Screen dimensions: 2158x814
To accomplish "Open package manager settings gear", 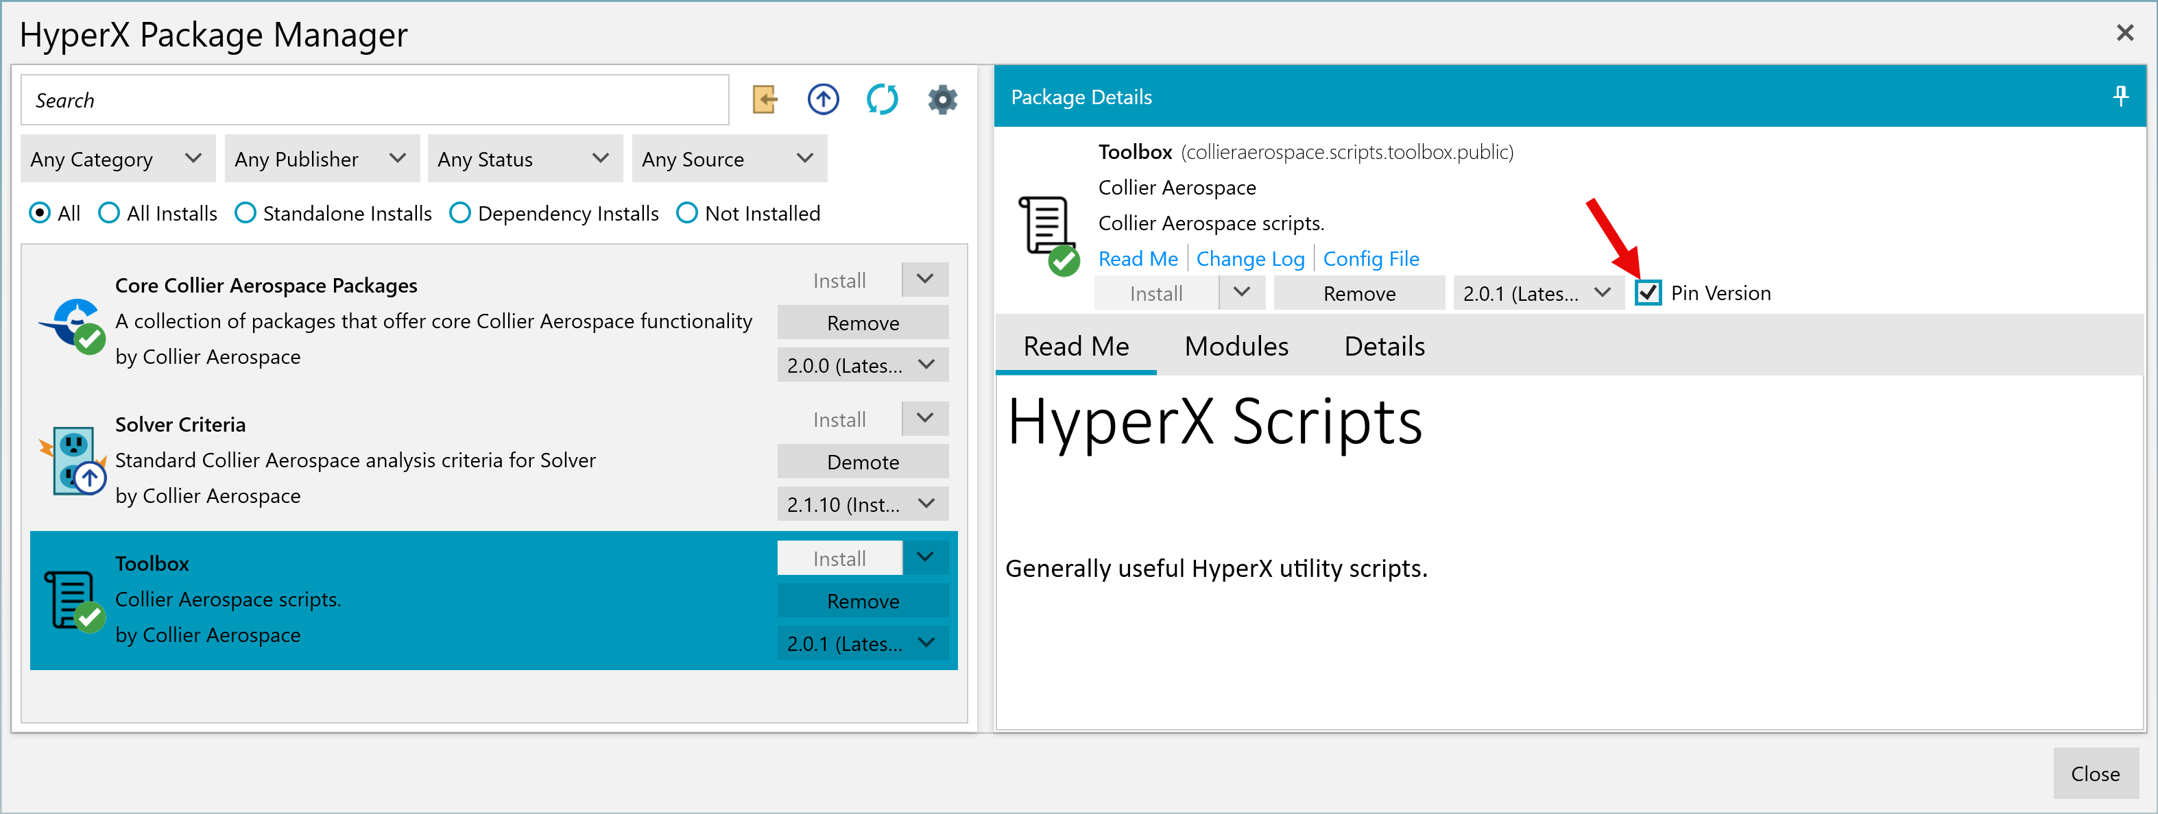I will coord(942,99).
